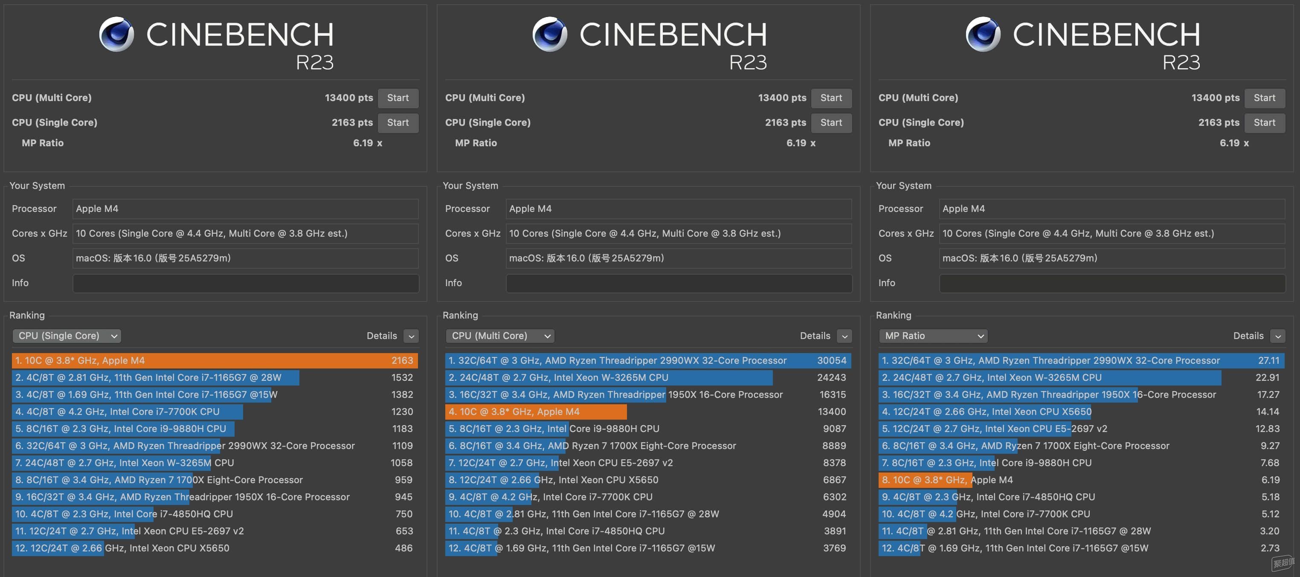The height and width of the screenshot is (577, 1300).
Task: Select Threadripper 2990WX row scoring 1109
Action: (215, 446)
